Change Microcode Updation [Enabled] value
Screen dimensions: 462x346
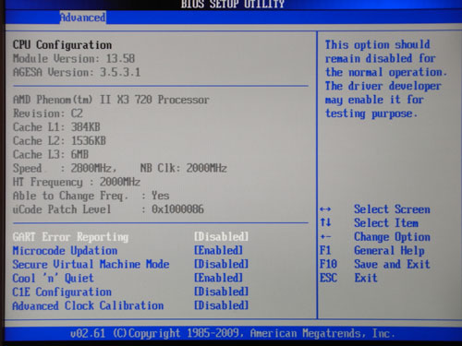[218, 250]
